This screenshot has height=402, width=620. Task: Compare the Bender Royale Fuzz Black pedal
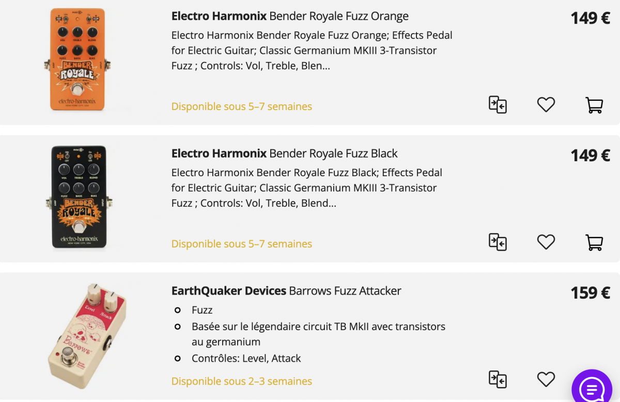point(498,242)
